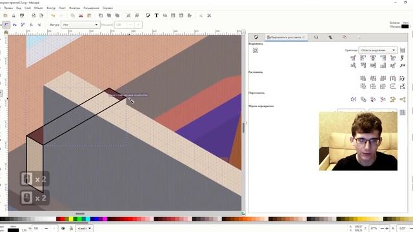Open the XML editor icon
The width and height of the screenshot is (413, 232).
click(x=173, y=15)
